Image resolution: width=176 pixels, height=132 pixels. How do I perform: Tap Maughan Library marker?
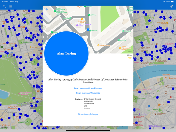click(157, 44)
